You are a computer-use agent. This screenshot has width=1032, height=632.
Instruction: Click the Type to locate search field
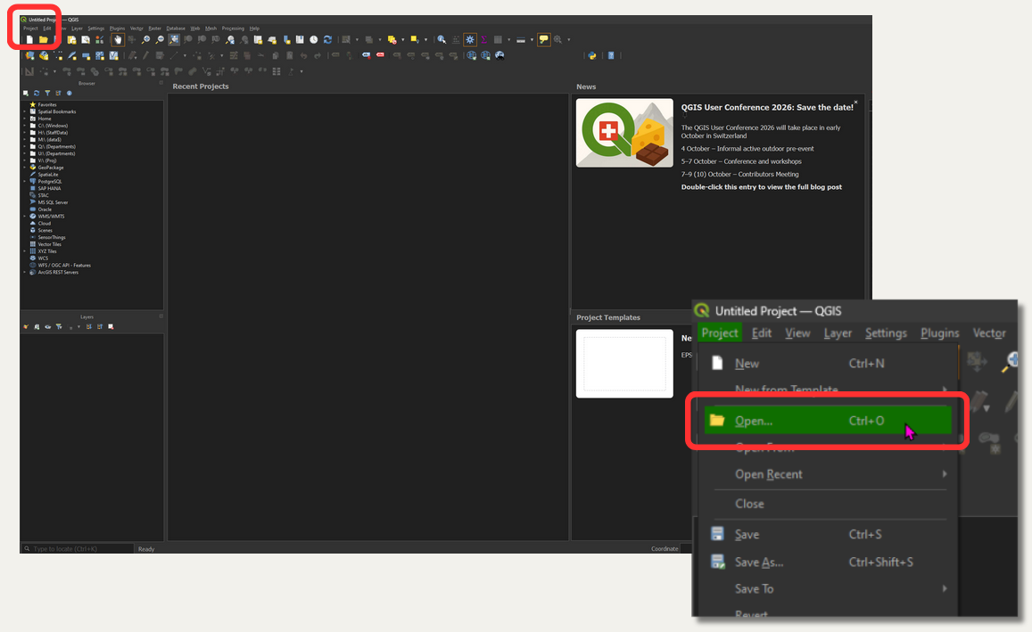[78, 548]
